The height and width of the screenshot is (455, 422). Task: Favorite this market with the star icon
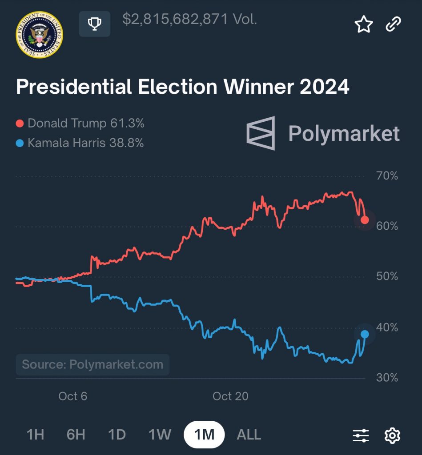363,24
